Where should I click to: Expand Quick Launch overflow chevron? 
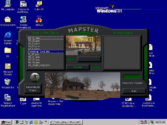point(46,121)
